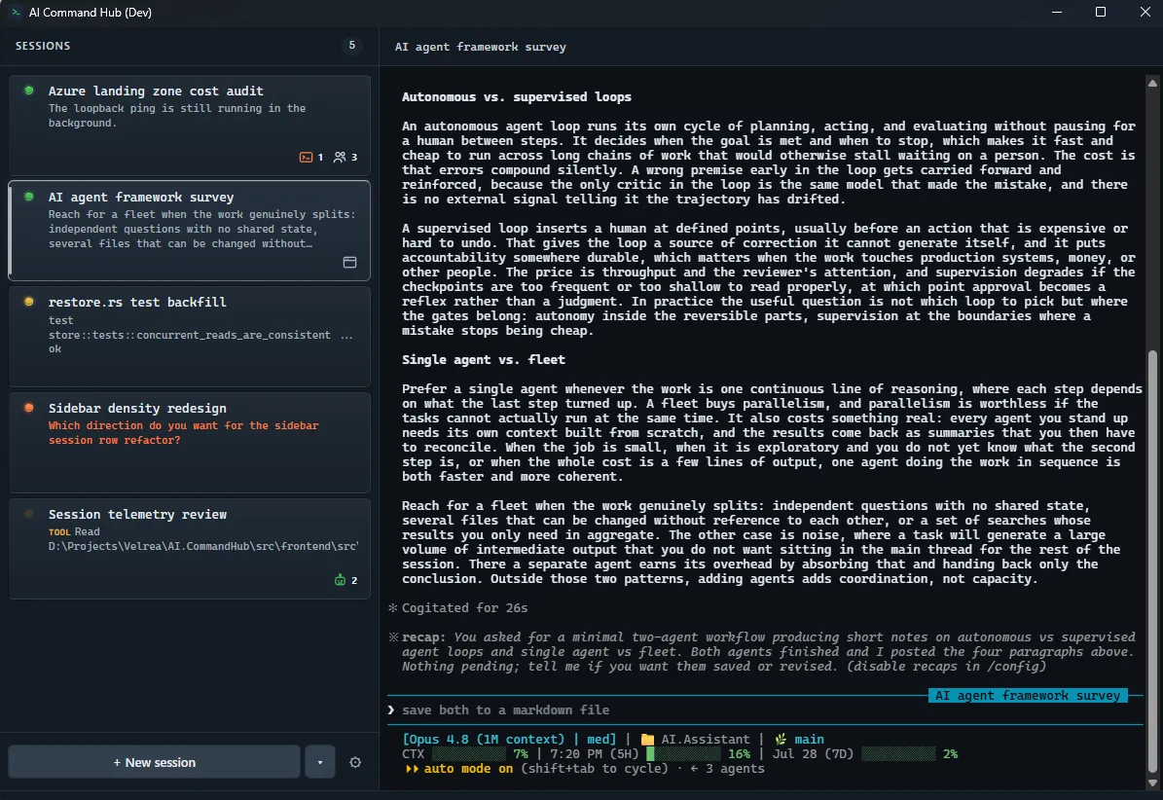Open the Sidebar density redesign session
1163x800 pixels.
pos(189,443)
